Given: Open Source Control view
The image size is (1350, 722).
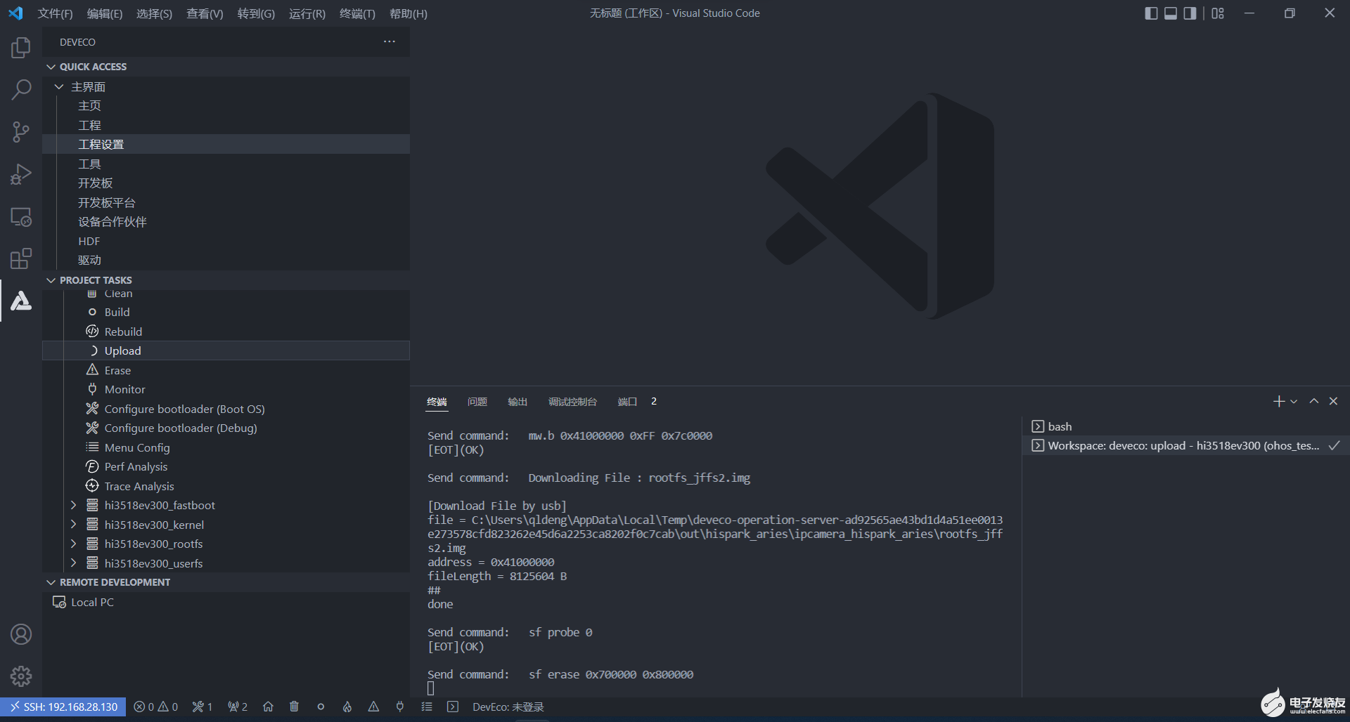Looking at the screenshot, I should pos(21,132).
